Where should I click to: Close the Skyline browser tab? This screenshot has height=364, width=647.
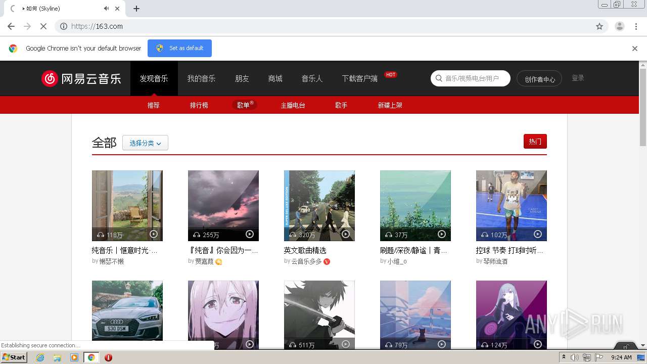[118, 9]
